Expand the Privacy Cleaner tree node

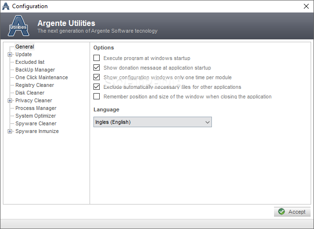pos(10,101)
